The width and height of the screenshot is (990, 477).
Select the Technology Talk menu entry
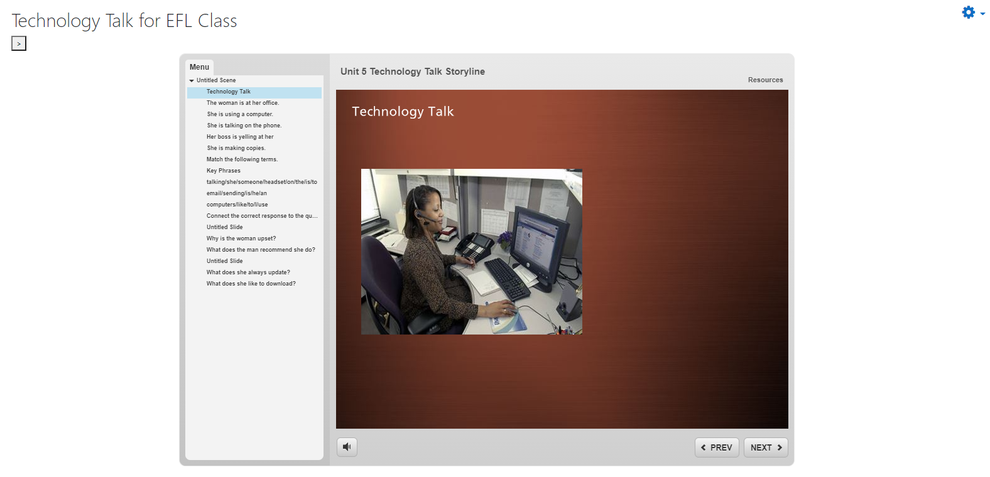254,92
